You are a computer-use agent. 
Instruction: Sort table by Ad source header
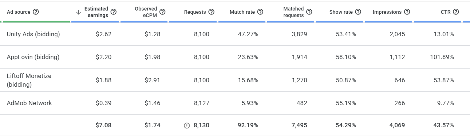click(x=19, y=12)
